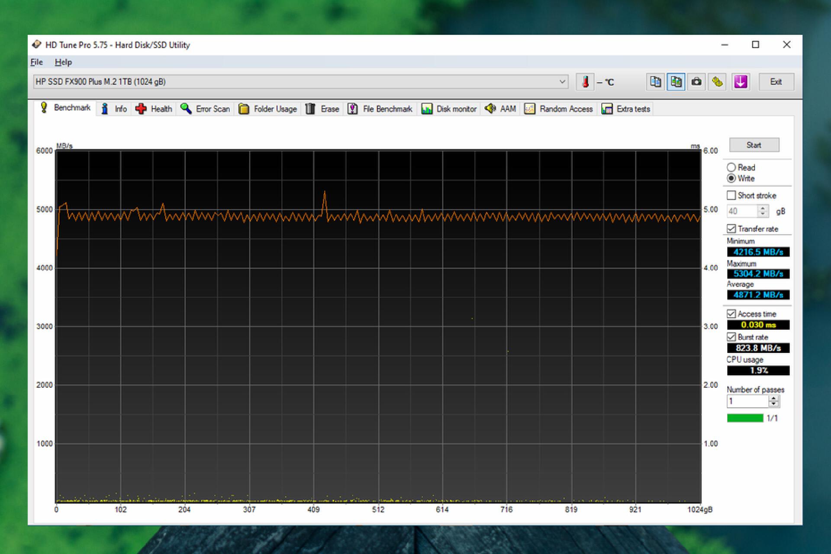Increase the number of passes spinner

[773, 399]
